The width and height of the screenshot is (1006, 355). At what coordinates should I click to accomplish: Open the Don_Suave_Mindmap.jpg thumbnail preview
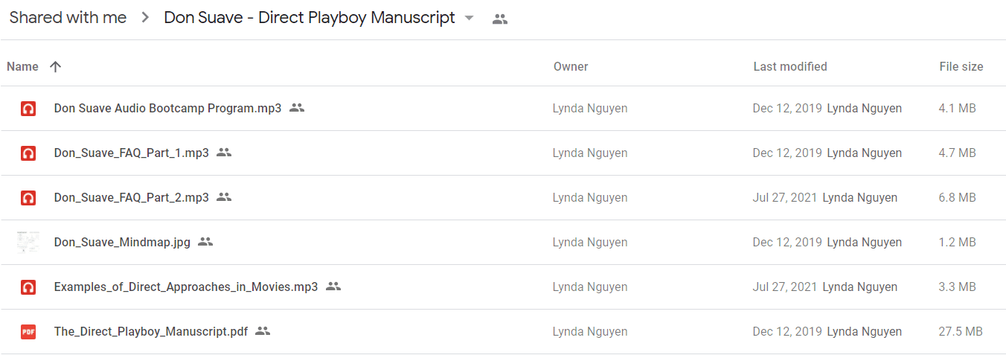click(28, 242)
